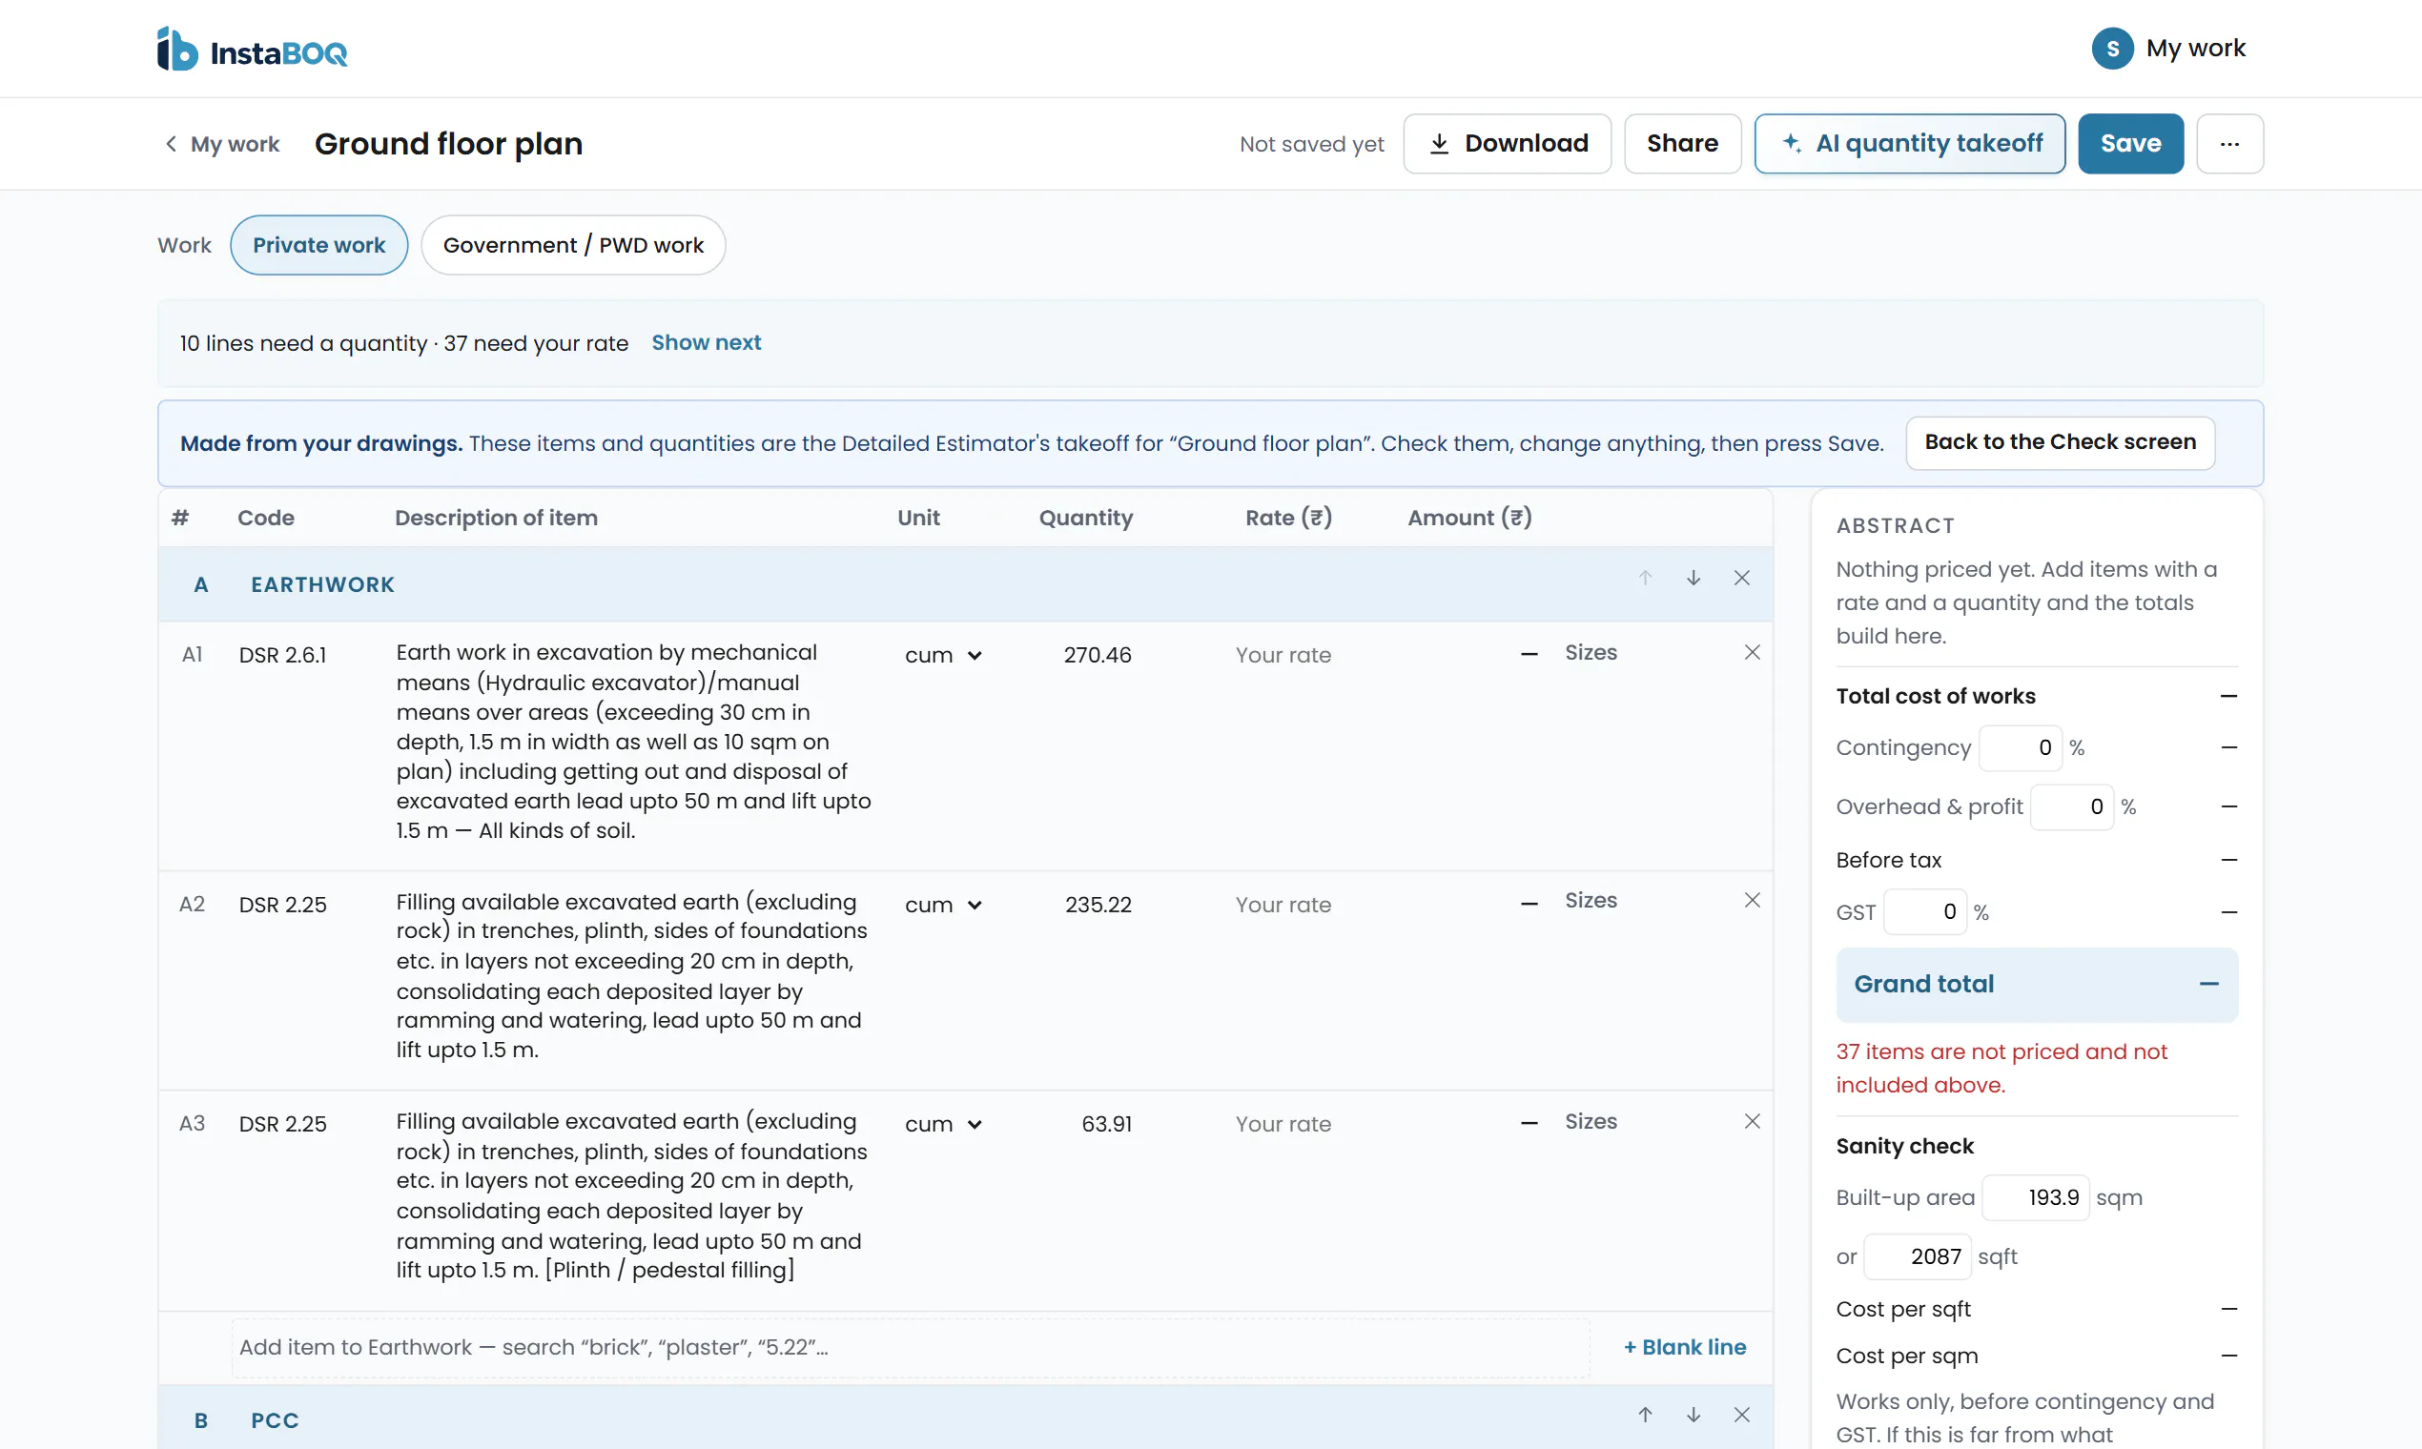Open unit dropdown for item A2
The height and width of the screenshot is (1449, 2422).
pyautogui.click(x=943, y=905)
